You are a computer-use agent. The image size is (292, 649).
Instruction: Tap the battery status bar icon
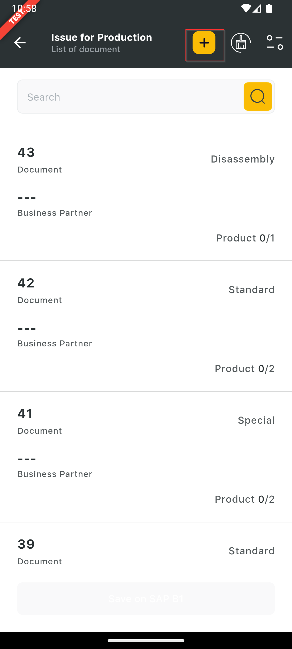click(x=269, y=9)
